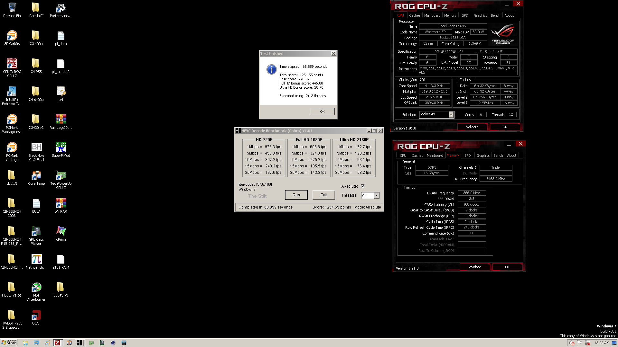The height and width of the screenshot is (347, 618).
Task: Click Exit in HEVC Decode Benchmark
Action: (323, 195)
